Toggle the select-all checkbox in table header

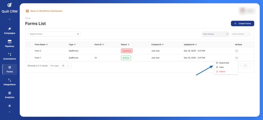click(28, 45)
